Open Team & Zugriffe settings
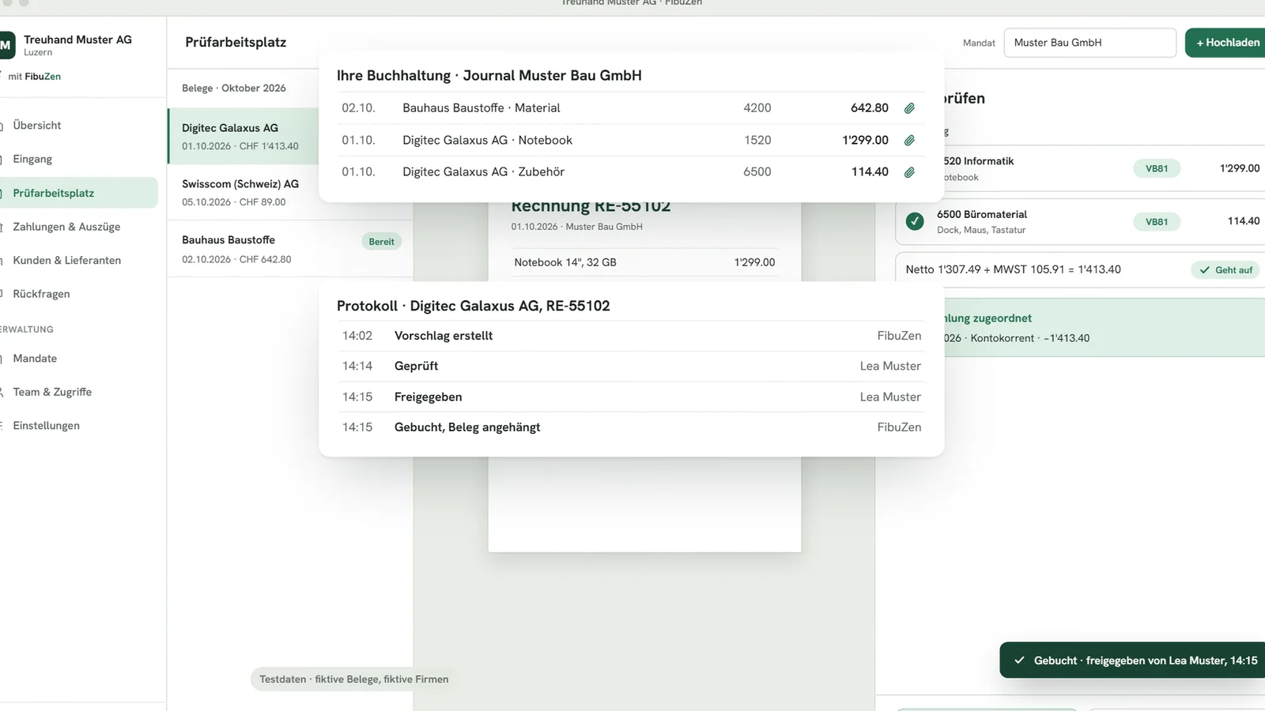1265x711 pixels. (52, 392)
